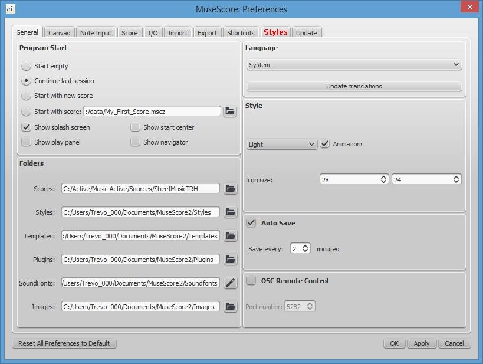
Task: Click the Images folder path field
Action: tap(140, 307)
